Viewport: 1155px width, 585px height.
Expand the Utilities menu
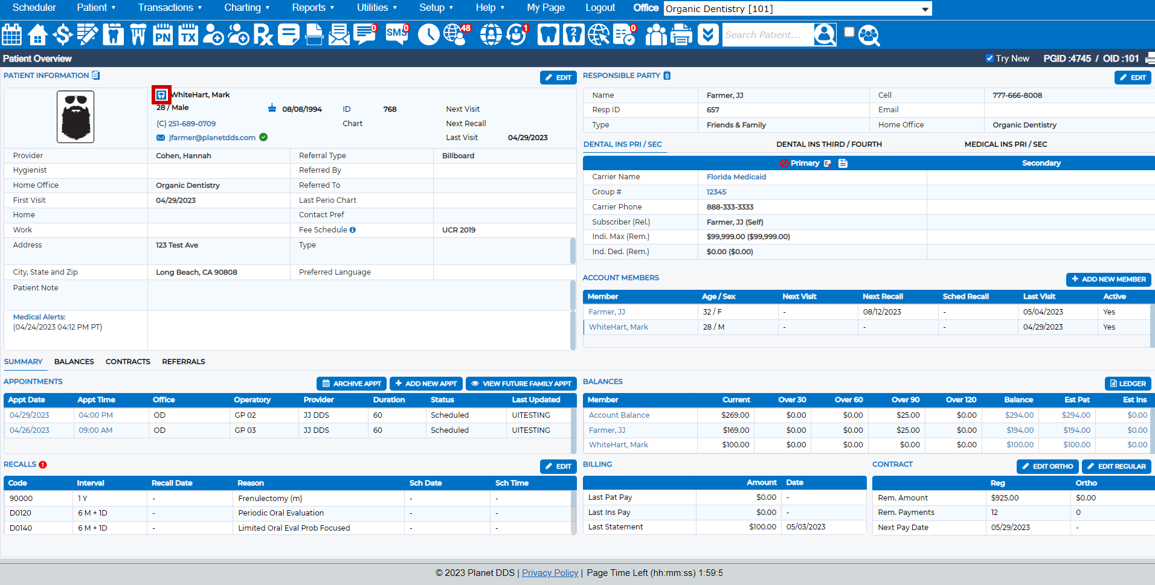pos(376,8)
